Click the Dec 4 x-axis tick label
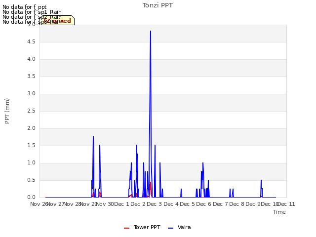 (171, 204)
